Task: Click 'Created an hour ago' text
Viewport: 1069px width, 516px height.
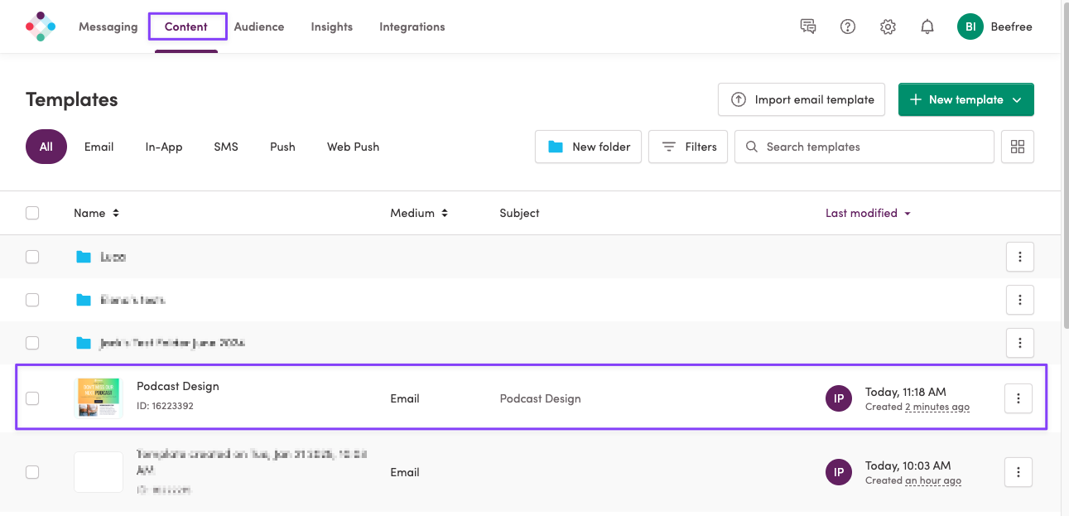Action: click(x=913, y=480)
